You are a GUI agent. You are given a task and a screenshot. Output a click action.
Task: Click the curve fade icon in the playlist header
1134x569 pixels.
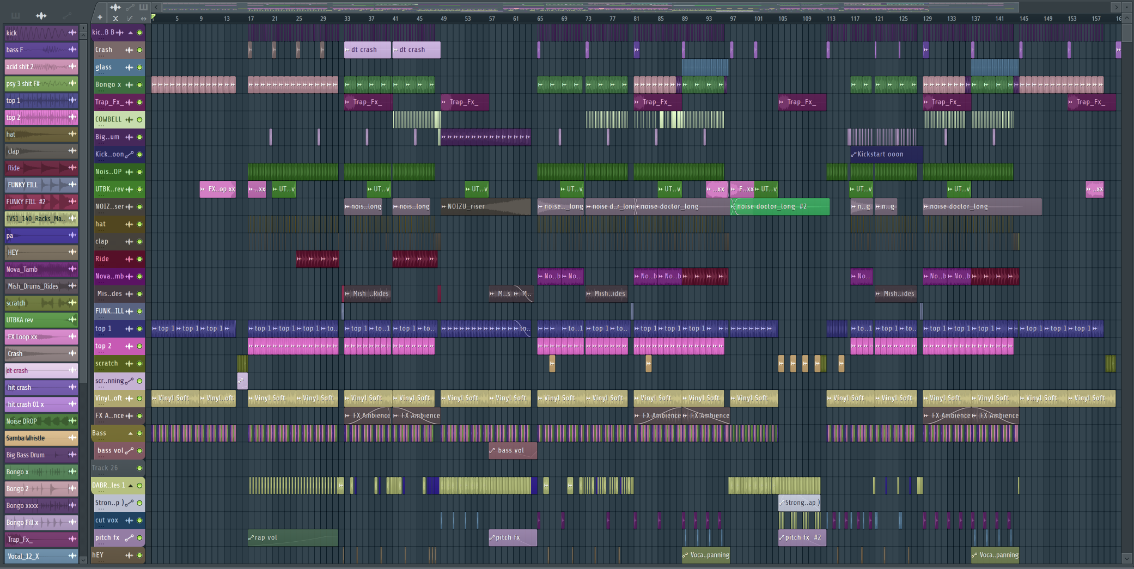pyautogui.click(x=130, y=19)
